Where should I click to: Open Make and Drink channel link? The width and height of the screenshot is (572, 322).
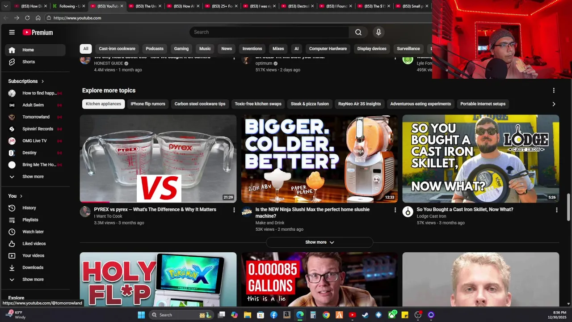click(270, 223)
